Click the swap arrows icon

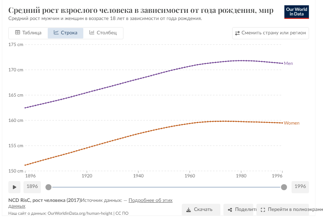237,33
